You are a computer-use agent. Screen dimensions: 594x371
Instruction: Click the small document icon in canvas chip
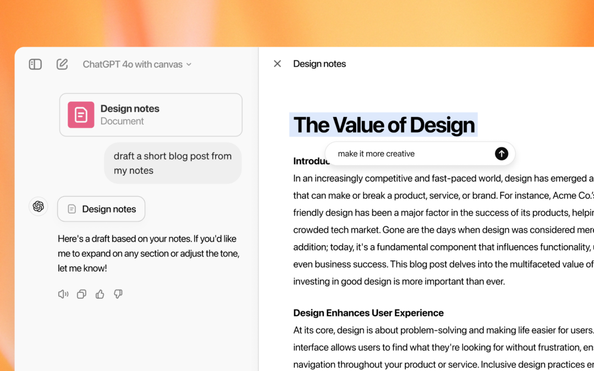71,209
